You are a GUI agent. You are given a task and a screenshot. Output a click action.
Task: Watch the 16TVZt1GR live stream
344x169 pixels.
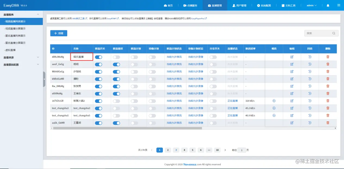coord(274,101)
